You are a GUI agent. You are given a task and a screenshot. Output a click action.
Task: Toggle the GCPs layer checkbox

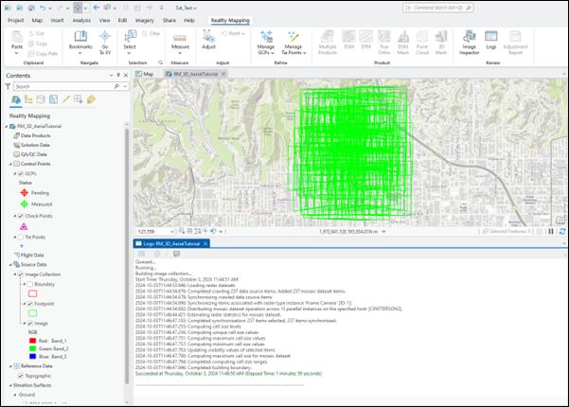(x=20, y=173)
